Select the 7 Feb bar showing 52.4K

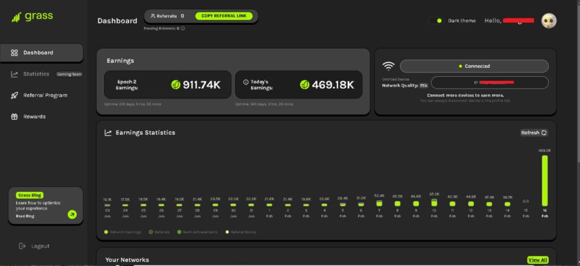379,203
